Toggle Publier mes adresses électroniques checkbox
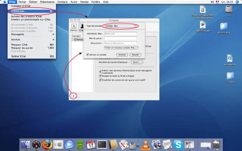Viewport: 242px width, 151px height. click(x=100, y=72)
